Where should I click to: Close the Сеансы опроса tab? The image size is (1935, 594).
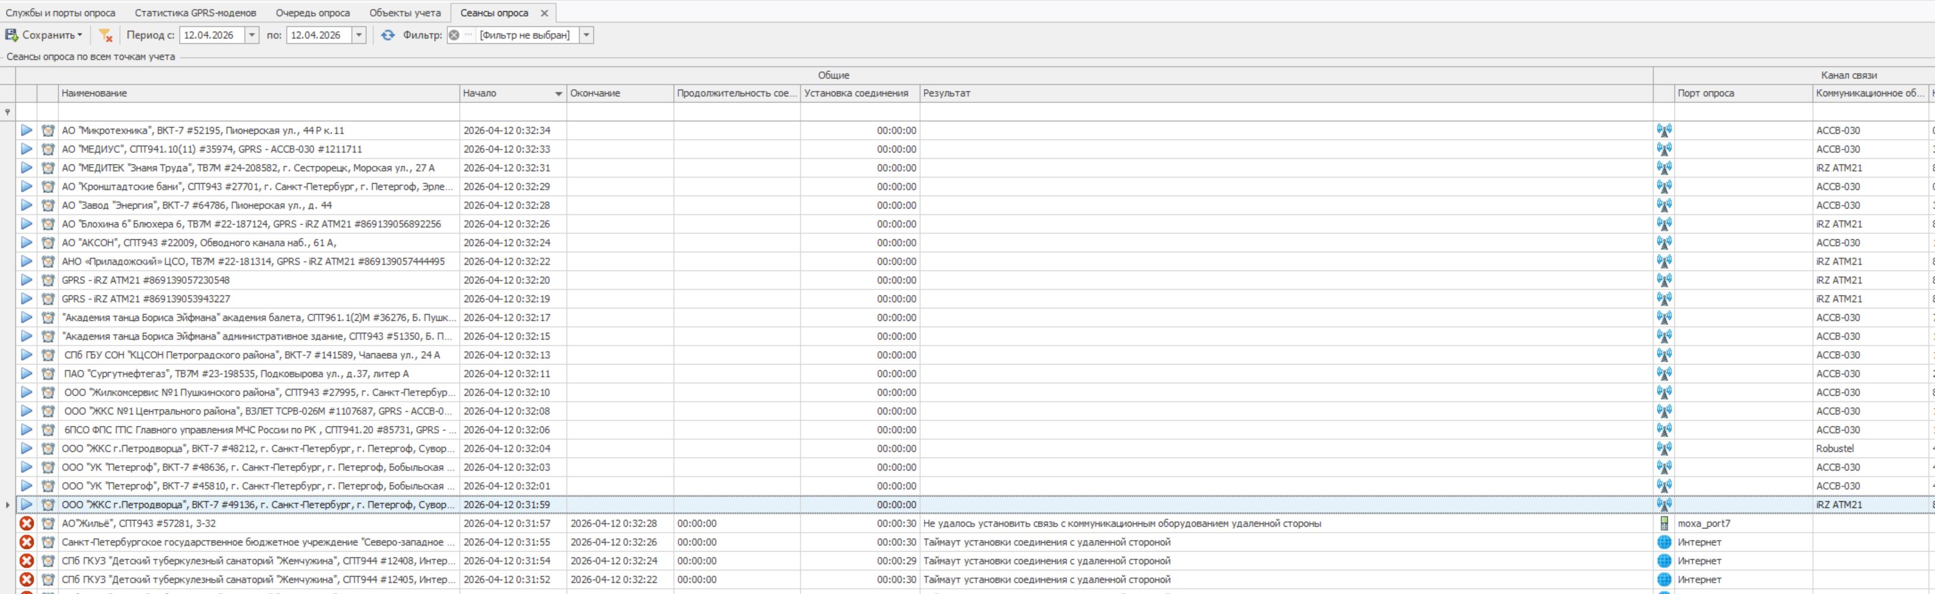545,12
